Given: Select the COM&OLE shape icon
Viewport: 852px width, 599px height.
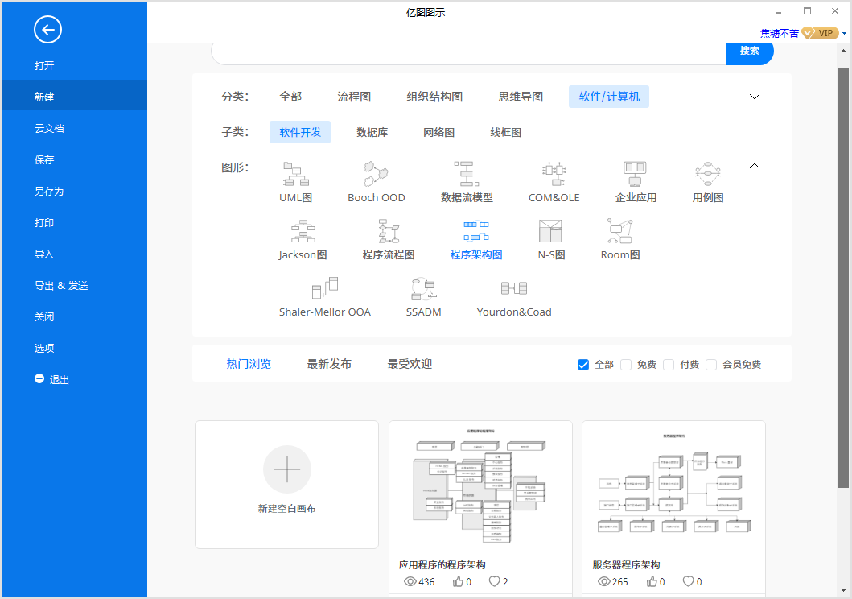Looking at the screenshot, I should (554, 174).
